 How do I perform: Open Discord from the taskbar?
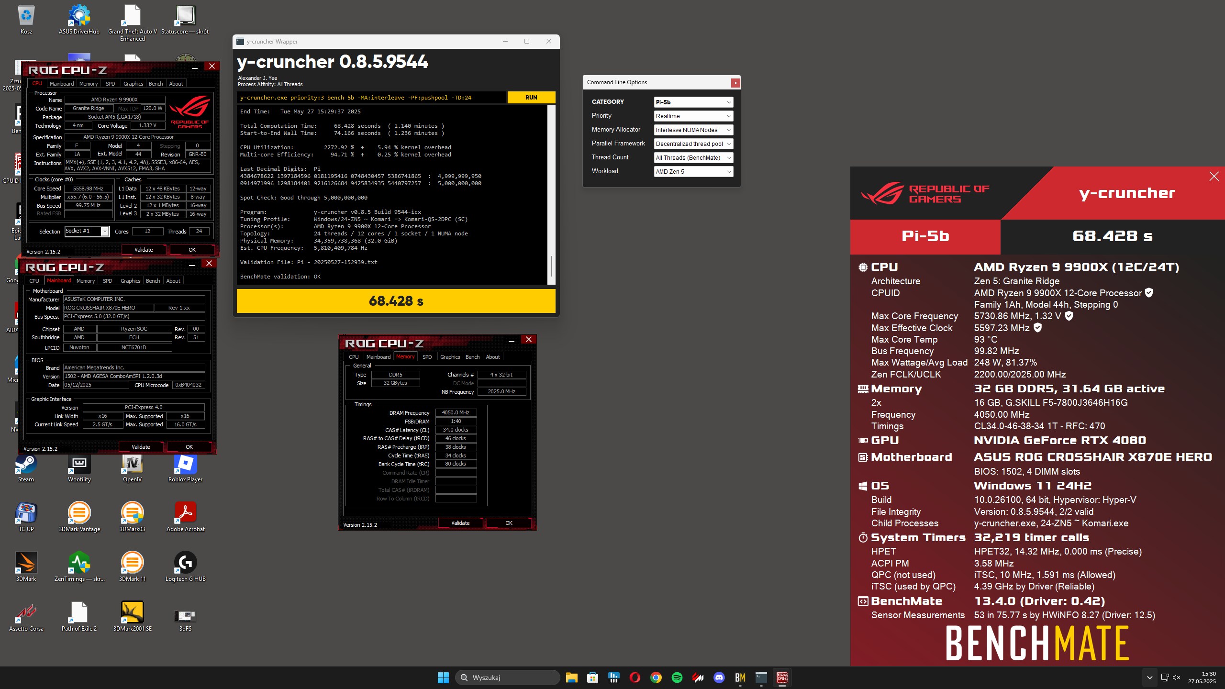click(719, 678)
